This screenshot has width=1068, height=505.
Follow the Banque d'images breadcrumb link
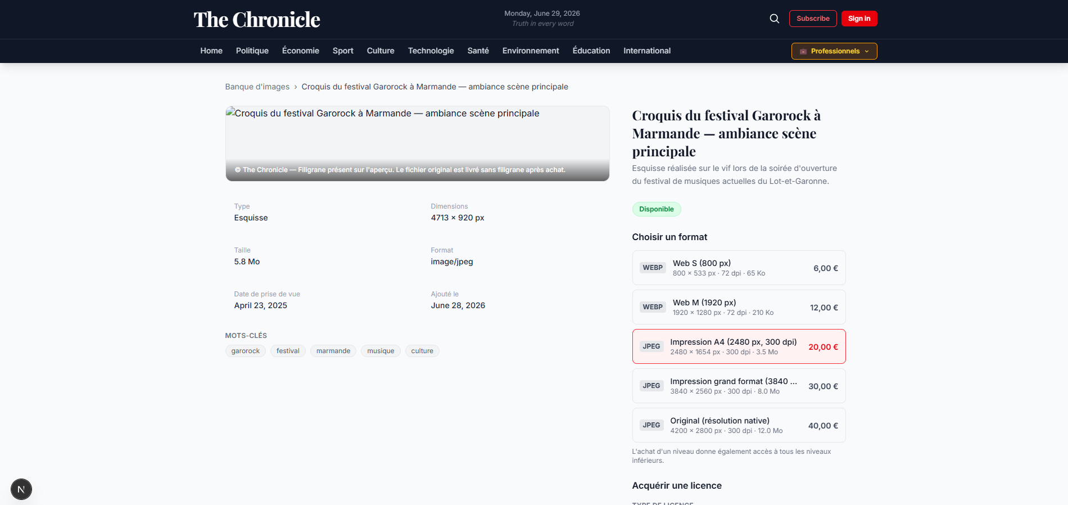(257, 87)
